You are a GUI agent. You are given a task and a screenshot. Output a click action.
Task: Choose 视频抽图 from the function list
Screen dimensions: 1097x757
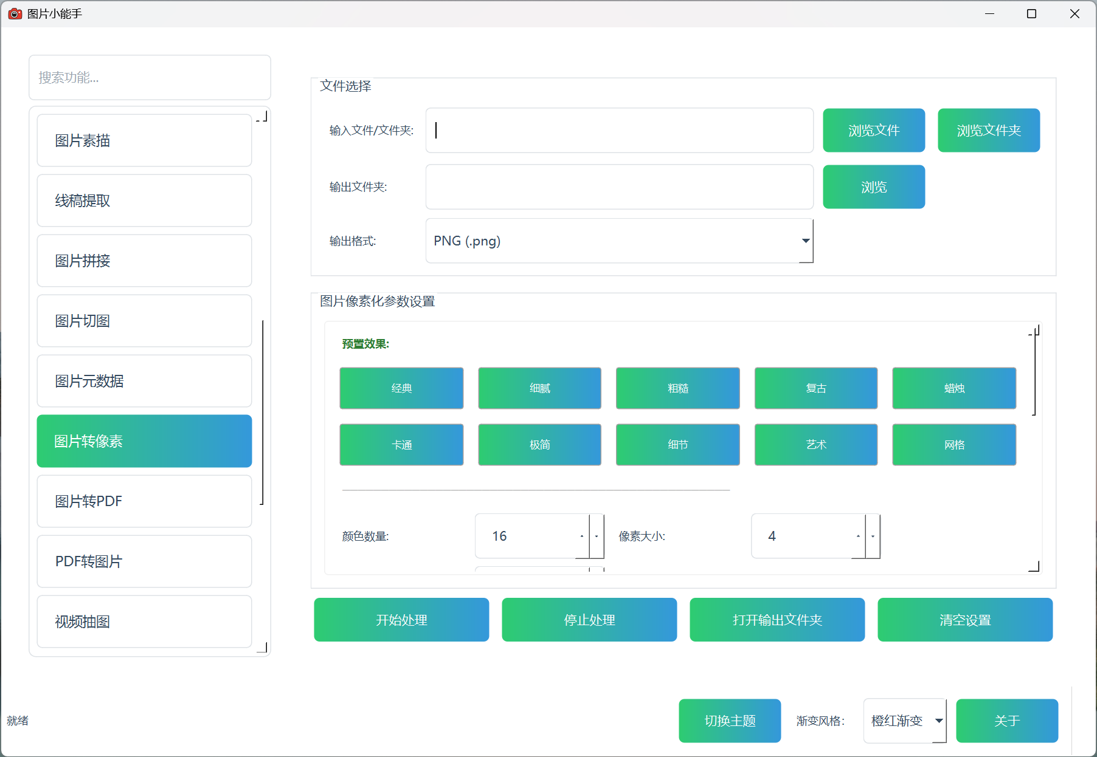(x=144, y=622)
